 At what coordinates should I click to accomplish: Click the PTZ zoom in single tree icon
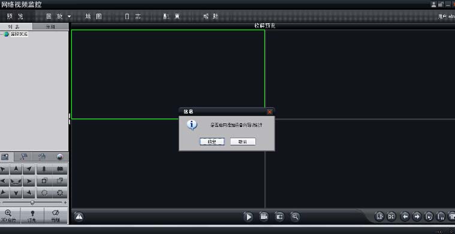pyautogui.click(x=44, y=169)
